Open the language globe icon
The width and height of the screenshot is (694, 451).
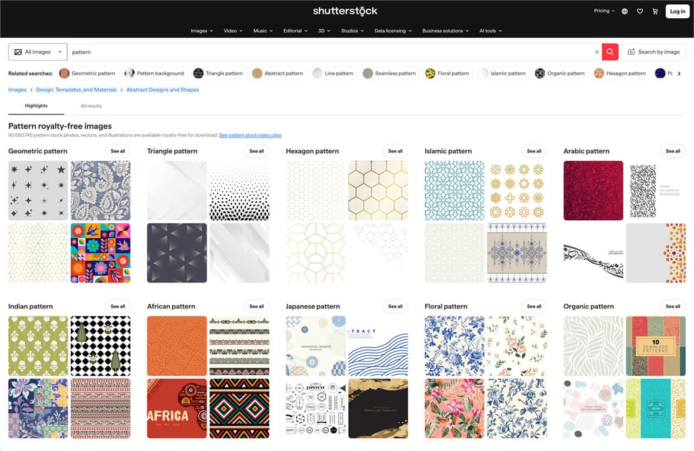click(x=625, y=11)
